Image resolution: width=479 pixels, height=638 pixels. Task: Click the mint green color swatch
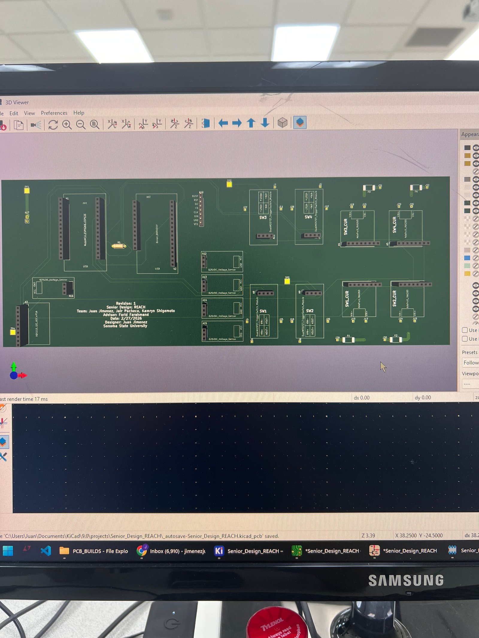click(x=467, y=266)
